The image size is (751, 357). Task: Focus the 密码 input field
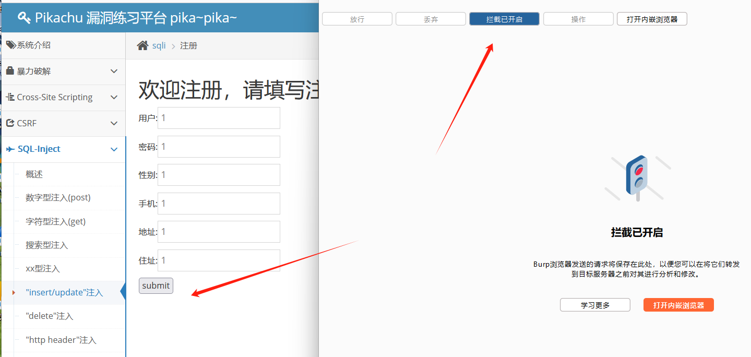[219, 147]
